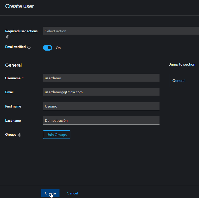Jump to the General section link

click(179, 81)
